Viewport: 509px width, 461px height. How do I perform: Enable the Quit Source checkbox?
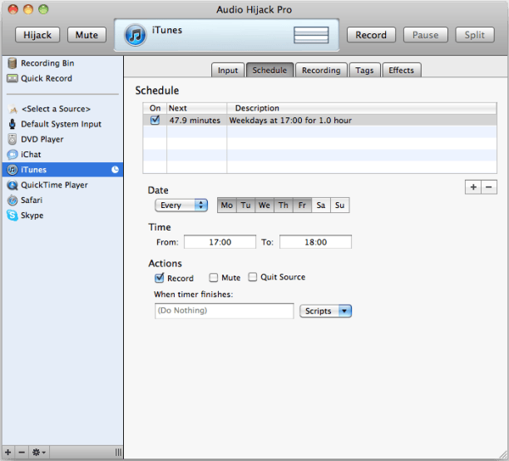click(x=253, y=277)
